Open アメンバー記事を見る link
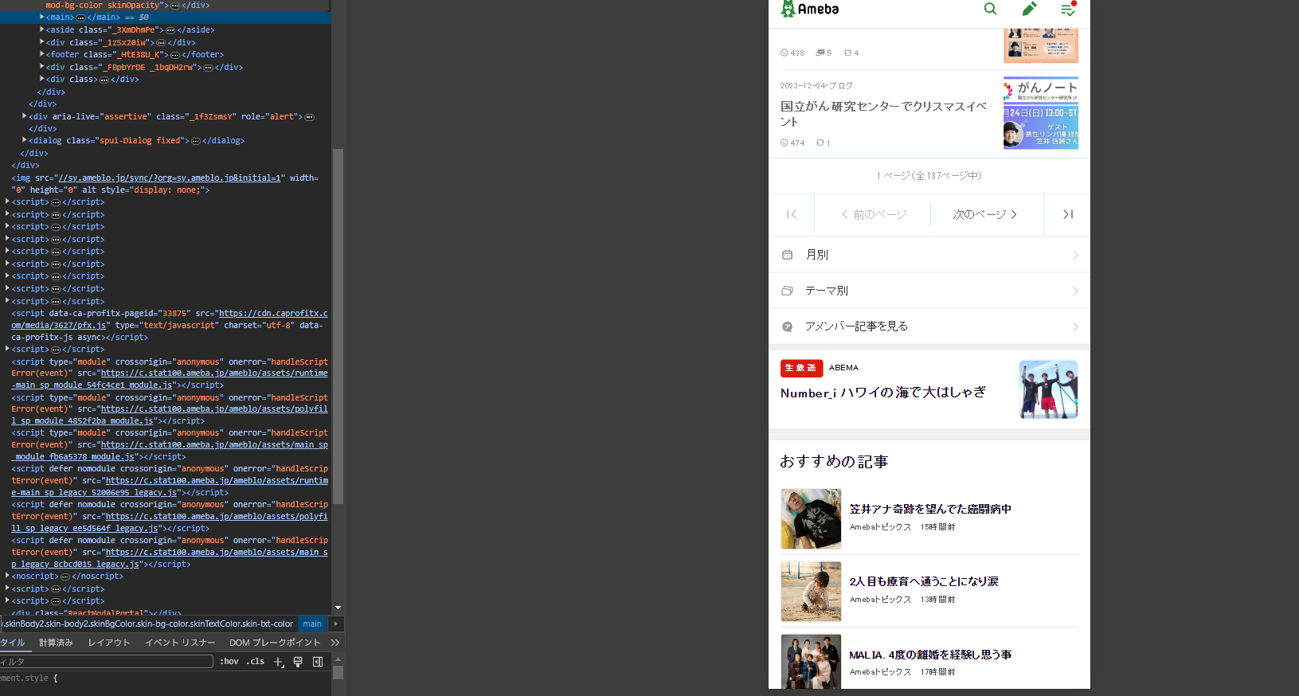The height and width of the screenshot is (696, 1299). click(929, 326)
